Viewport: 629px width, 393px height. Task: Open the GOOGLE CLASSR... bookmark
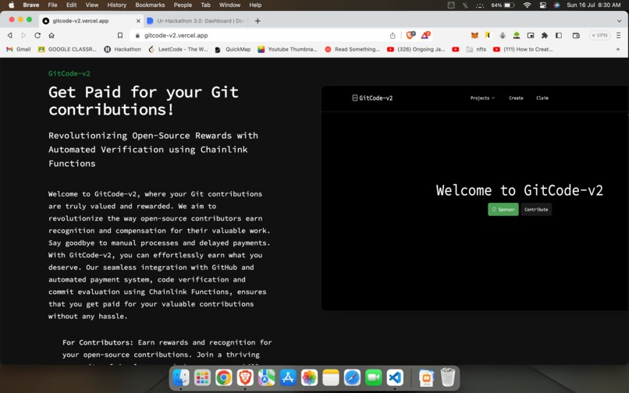pyautogui.click(x=67, y=49)
